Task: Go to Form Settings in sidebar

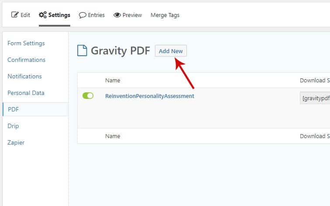Action: [x=26, y=43]
